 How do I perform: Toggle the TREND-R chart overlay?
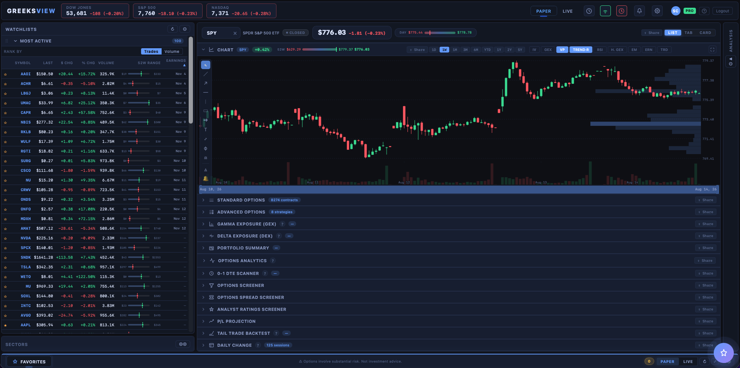coord(581,50)
